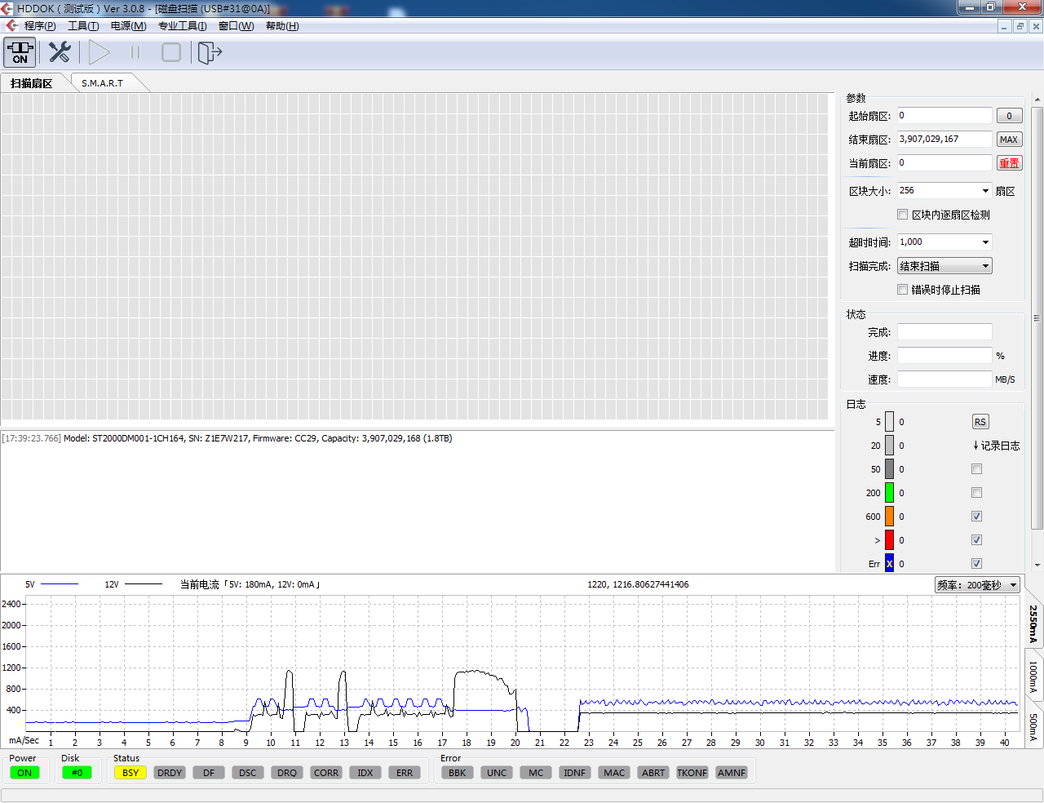
Task: Click the DRDY status indicator
Action: (170, 773)
